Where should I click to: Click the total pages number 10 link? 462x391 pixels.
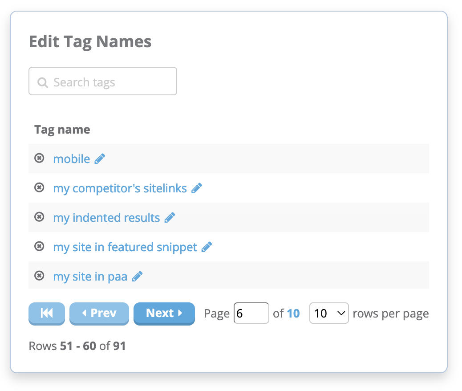click(293, 314)
